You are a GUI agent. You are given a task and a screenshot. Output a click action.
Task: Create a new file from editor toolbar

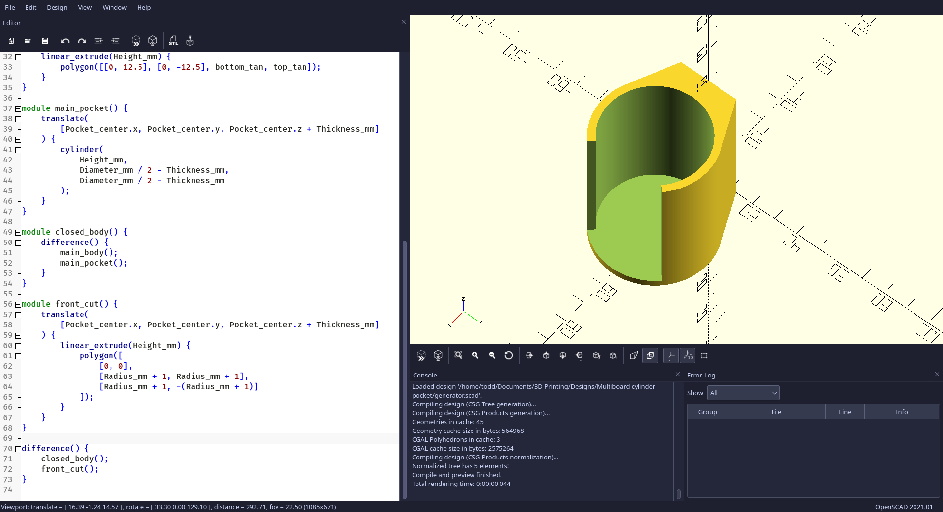pyautogui.click(x=11, y=41)
